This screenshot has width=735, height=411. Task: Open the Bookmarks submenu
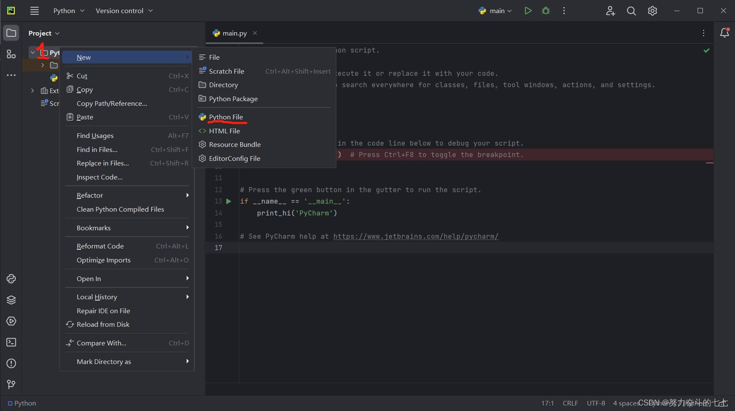coord(127,228)
